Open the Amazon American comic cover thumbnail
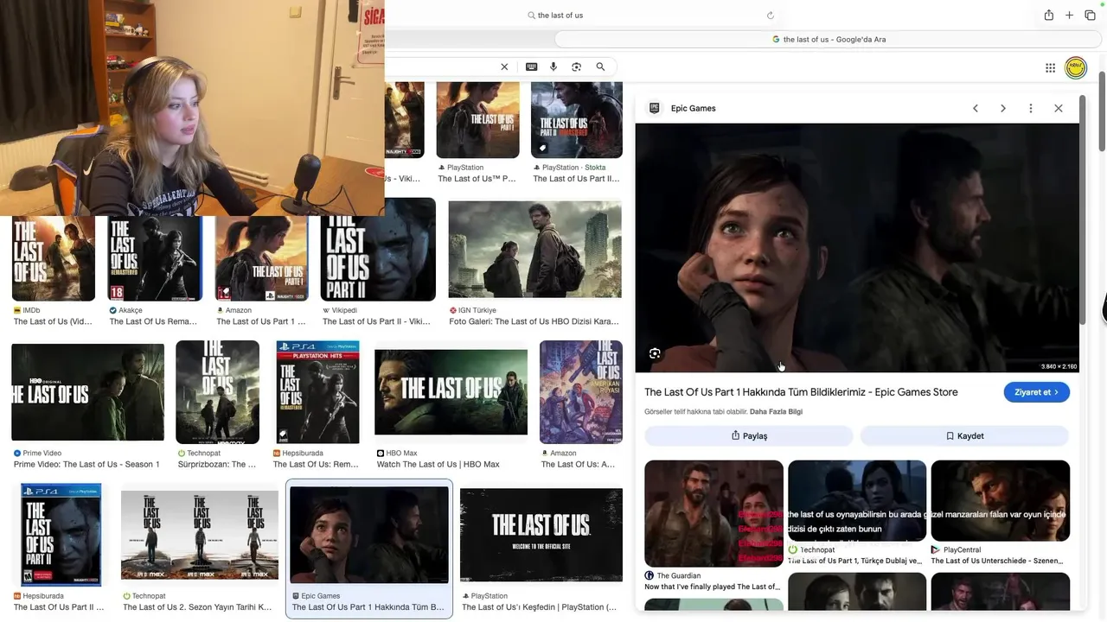Screen dimensions: 1107x622 (x=581, y=392)
